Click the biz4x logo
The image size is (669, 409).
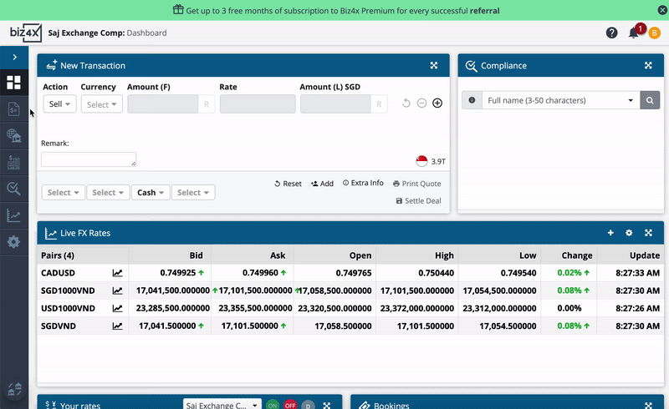(x=26, y=33)
